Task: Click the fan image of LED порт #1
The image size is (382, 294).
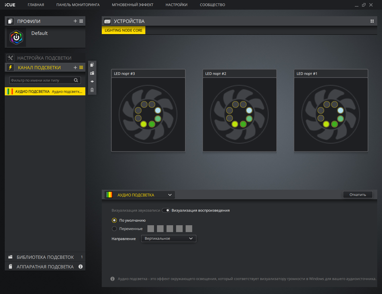Action: click(331, 114)
